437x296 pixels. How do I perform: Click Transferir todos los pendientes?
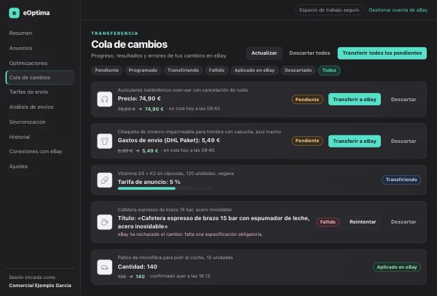(x=382, y=53)
